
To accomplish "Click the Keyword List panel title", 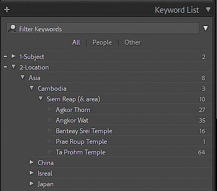I will 177,10.
